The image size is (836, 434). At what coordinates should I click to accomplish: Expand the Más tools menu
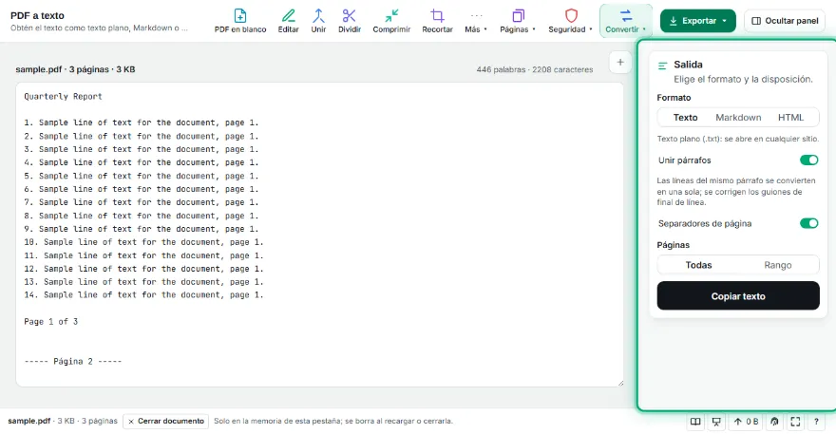click(x=476, y=21)
